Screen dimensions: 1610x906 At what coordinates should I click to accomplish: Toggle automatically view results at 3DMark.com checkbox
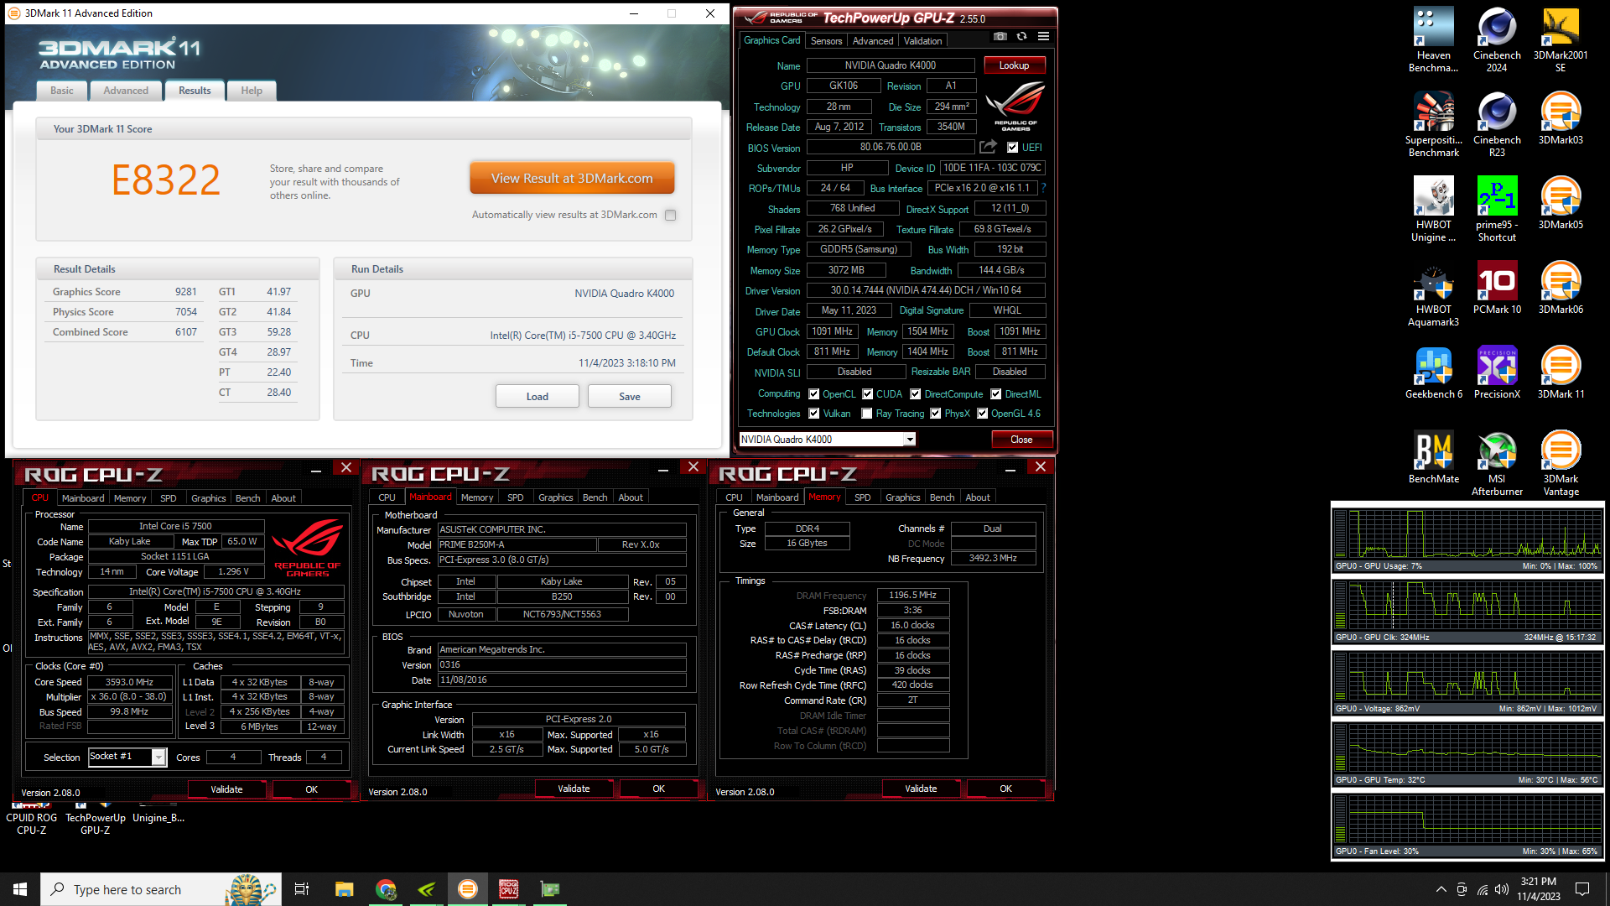670,215
